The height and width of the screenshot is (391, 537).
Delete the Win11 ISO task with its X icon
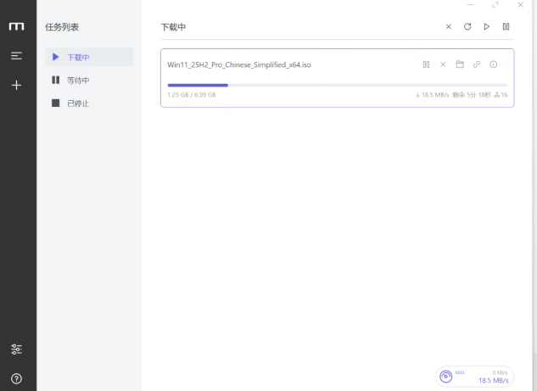[x=443, y=64]
